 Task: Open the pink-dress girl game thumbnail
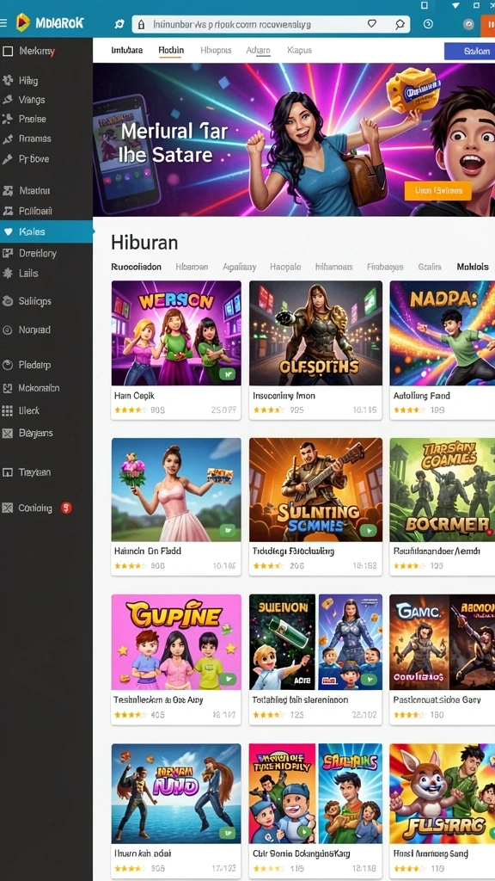point(176,490)
